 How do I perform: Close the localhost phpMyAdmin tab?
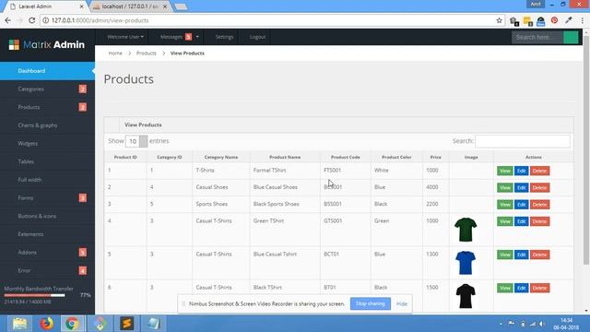tap(165, 6)
